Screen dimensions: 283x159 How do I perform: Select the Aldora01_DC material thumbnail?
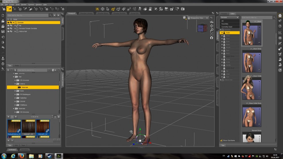pyautogui.click(x=28, y=128)
